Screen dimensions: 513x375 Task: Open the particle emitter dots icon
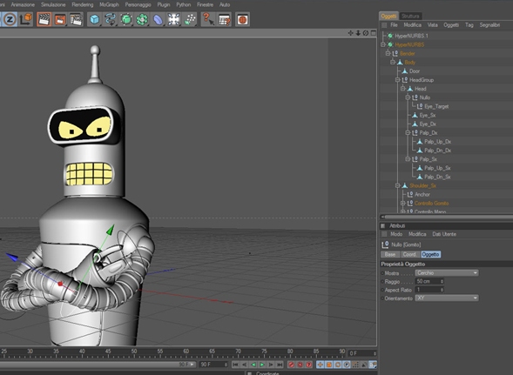[190, 19]
